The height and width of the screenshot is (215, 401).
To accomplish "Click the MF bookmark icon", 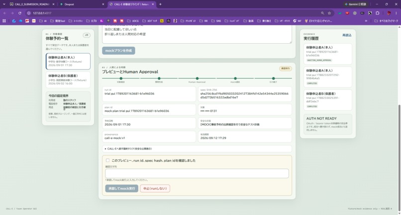I will click(x=297, y=21).
